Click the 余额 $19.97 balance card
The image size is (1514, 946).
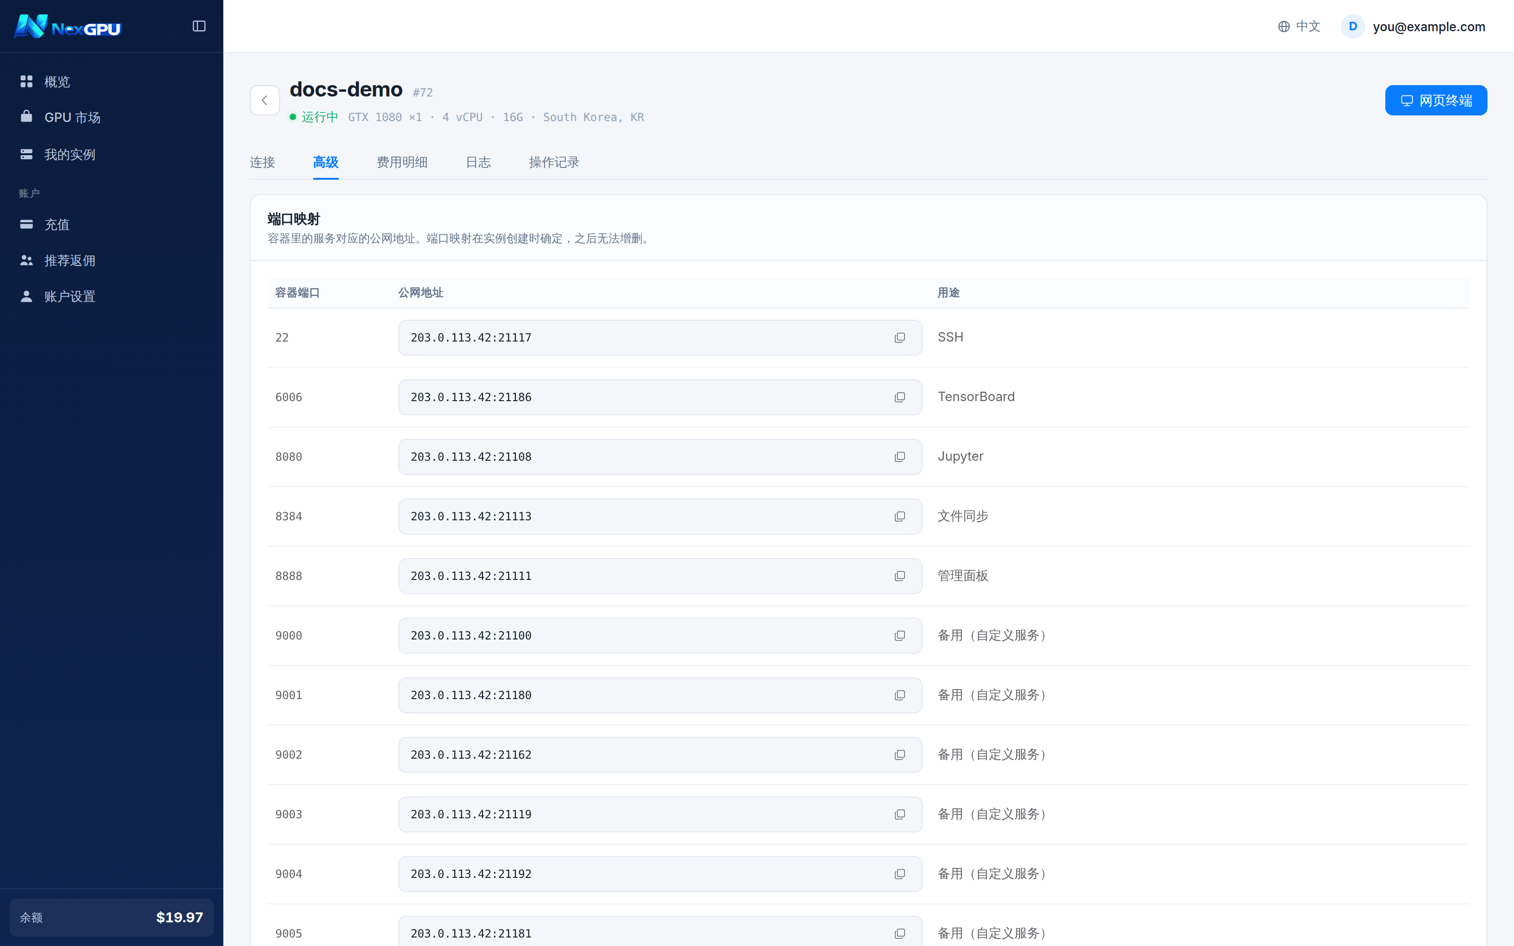pos(111,917)
